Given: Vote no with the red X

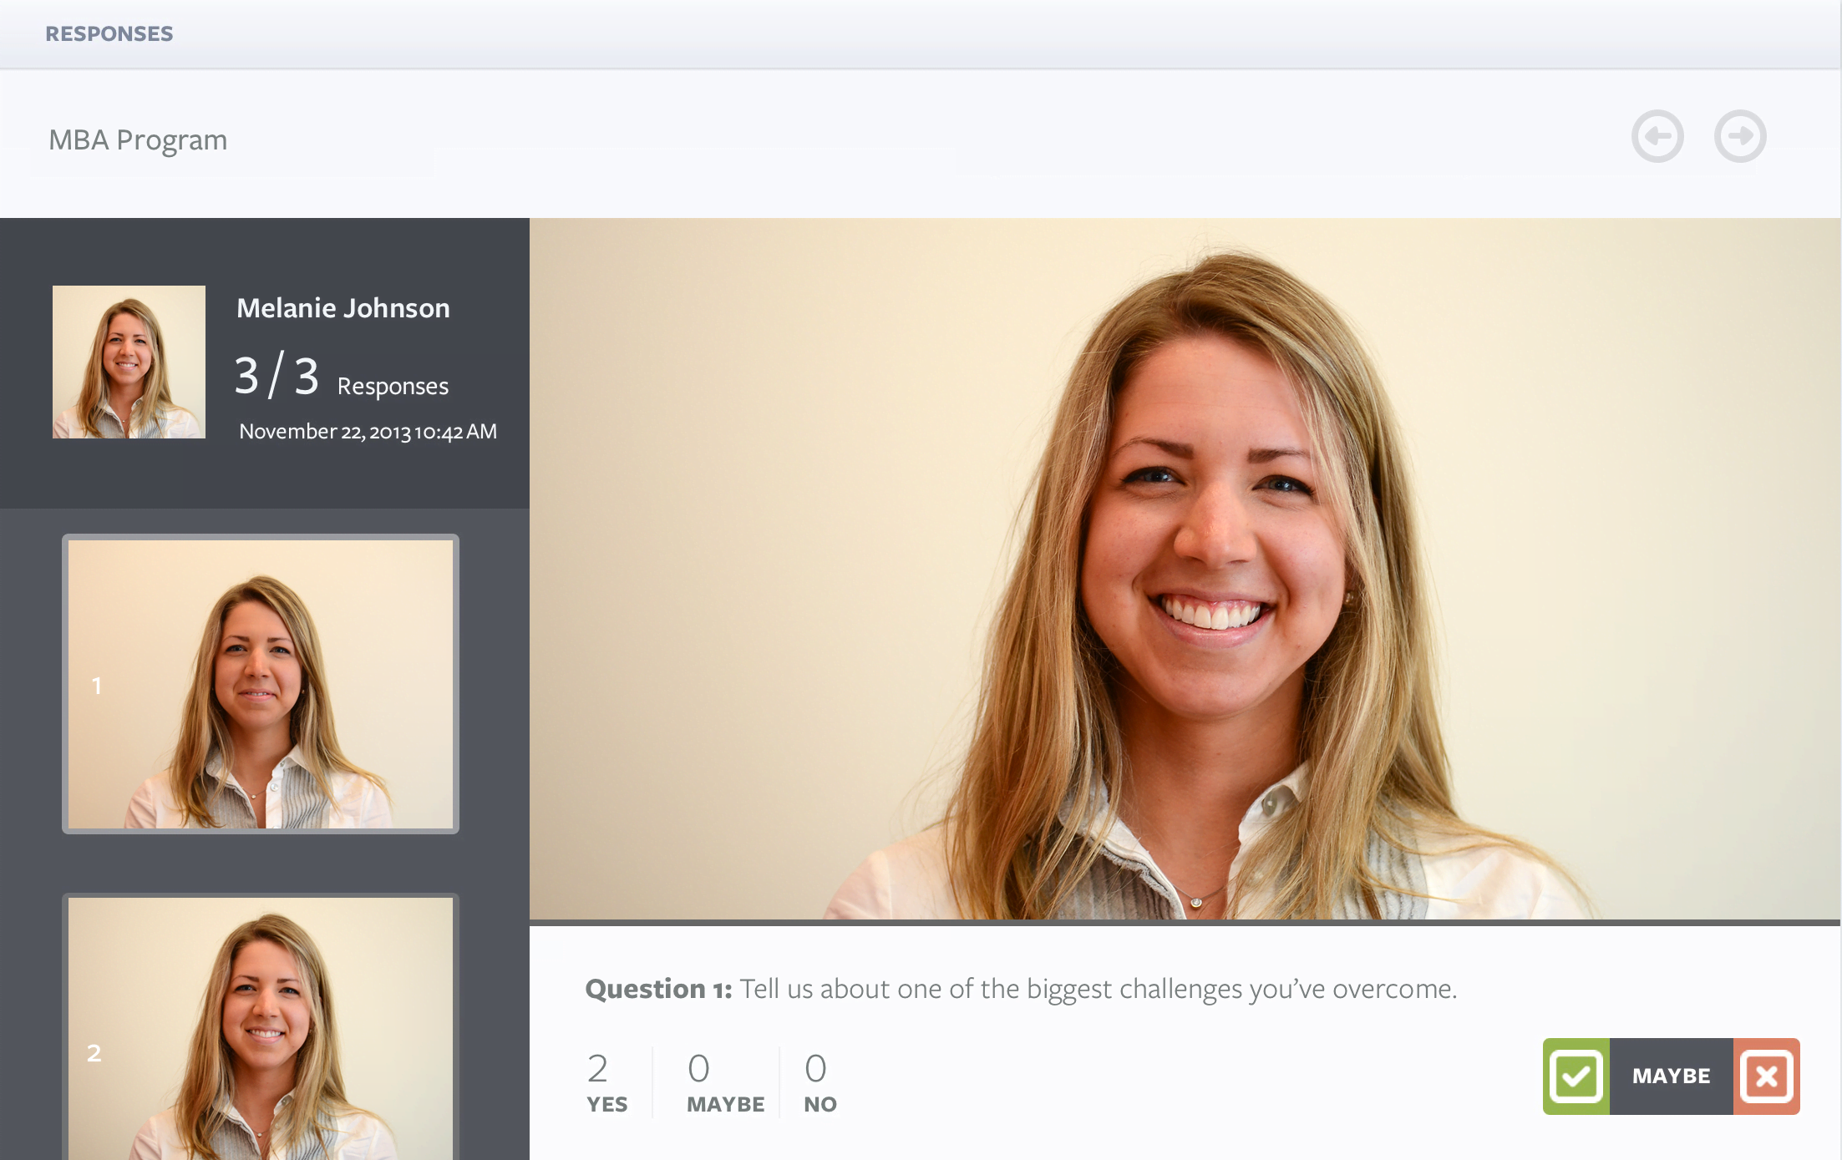Looking at the screenshot, I should click(1766, 1076).
